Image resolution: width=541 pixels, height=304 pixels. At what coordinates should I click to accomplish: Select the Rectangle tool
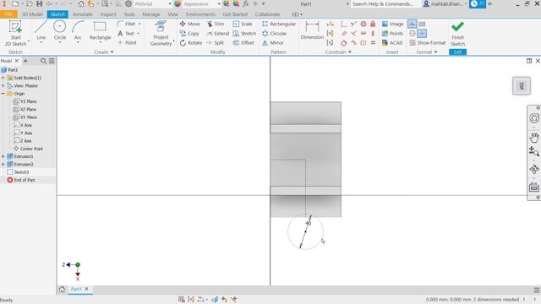tap(100, 30)
